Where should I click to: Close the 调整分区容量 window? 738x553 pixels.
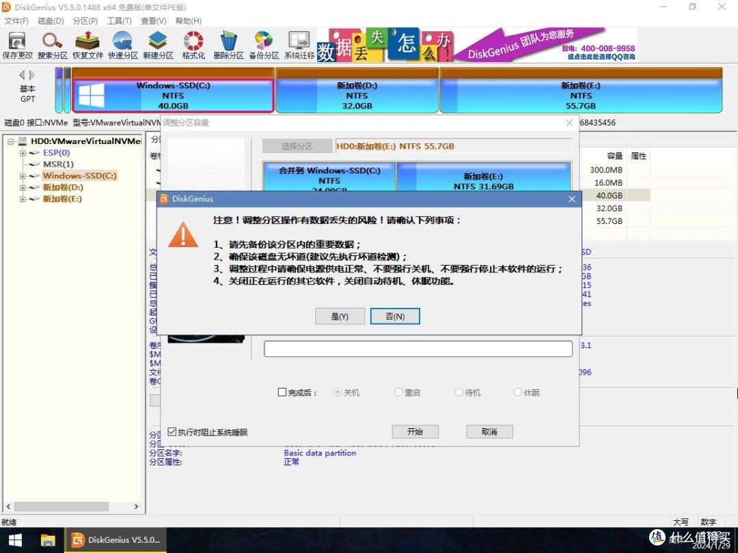tap(569, 123)
